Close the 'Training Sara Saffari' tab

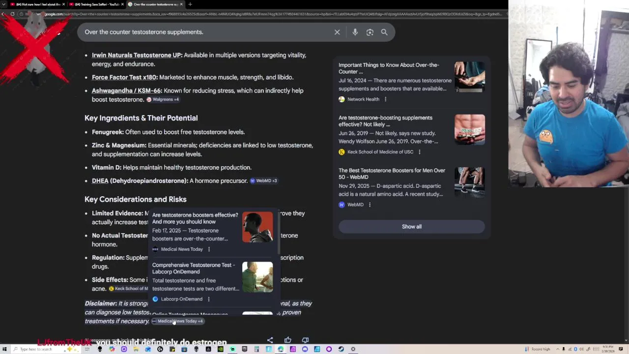[x=122, y=4]
